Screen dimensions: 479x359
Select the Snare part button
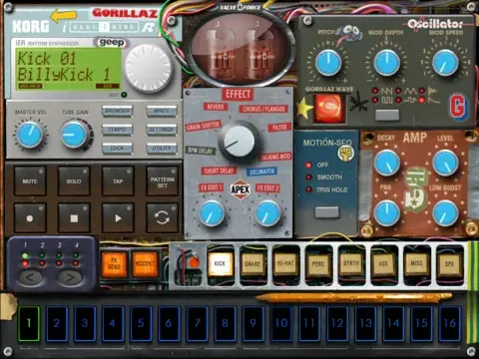[252, 263]
